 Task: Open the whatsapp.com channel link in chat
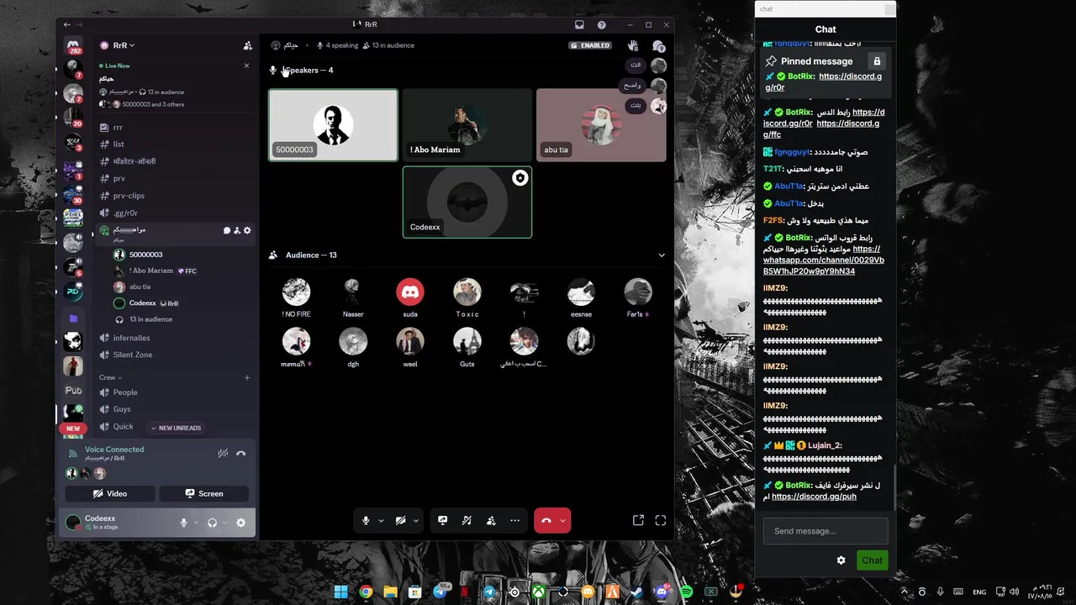[x=823, y=260]
